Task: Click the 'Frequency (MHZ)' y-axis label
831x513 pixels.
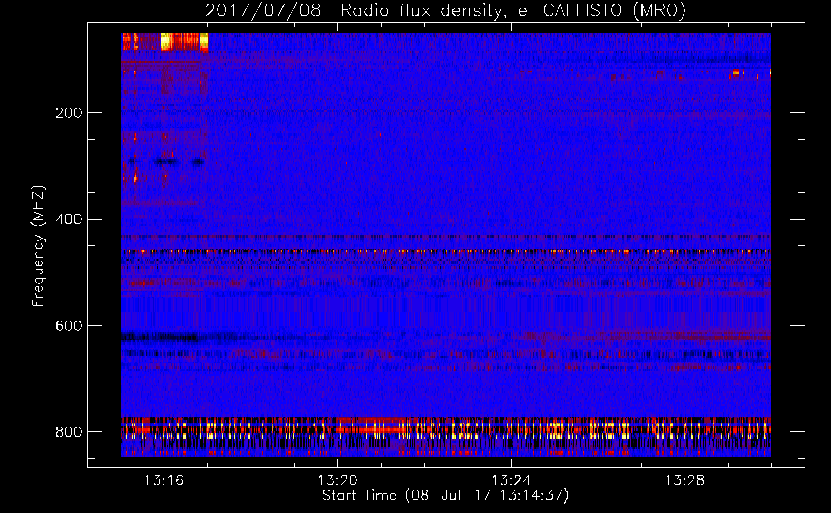Action: 39,246
